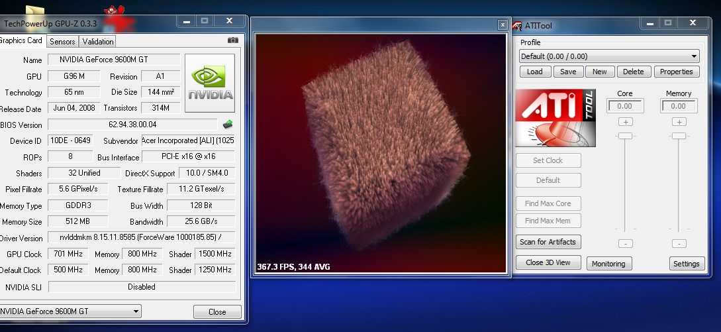Click the Default Clock 500 MHz value

[x=68, y=269]
